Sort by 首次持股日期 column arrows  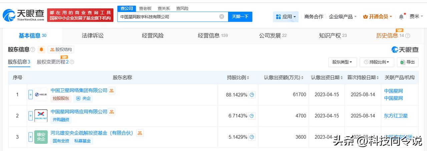click(378, 78)
